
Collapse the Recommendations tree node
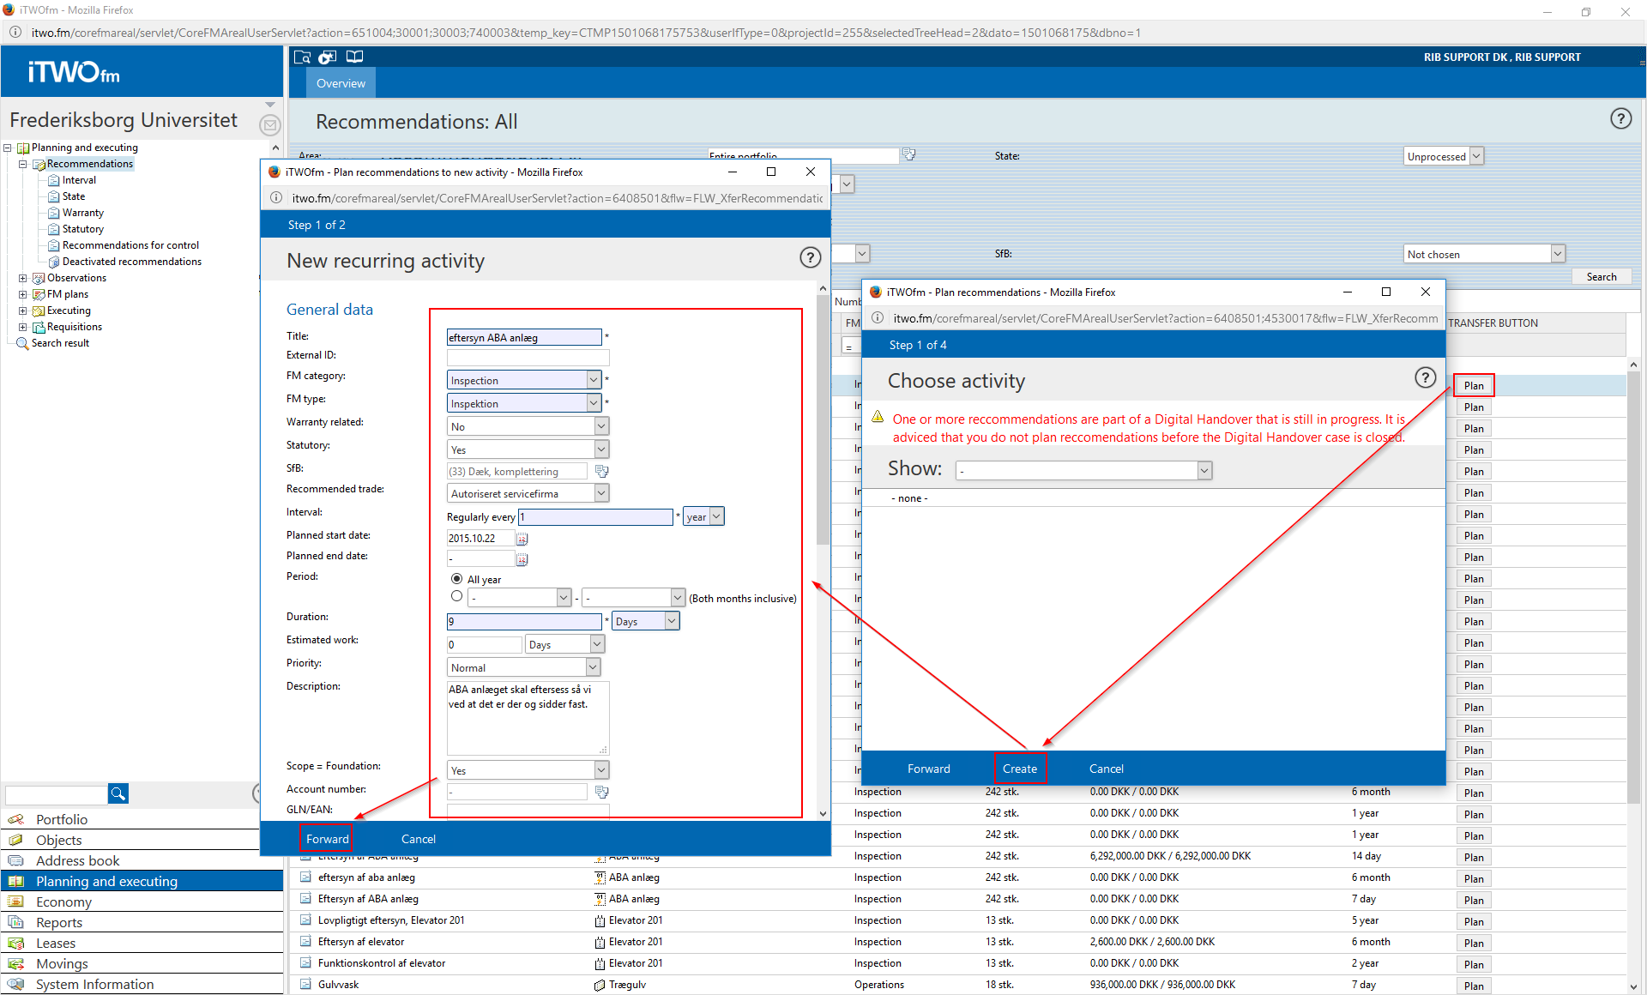tap(23, 164)
